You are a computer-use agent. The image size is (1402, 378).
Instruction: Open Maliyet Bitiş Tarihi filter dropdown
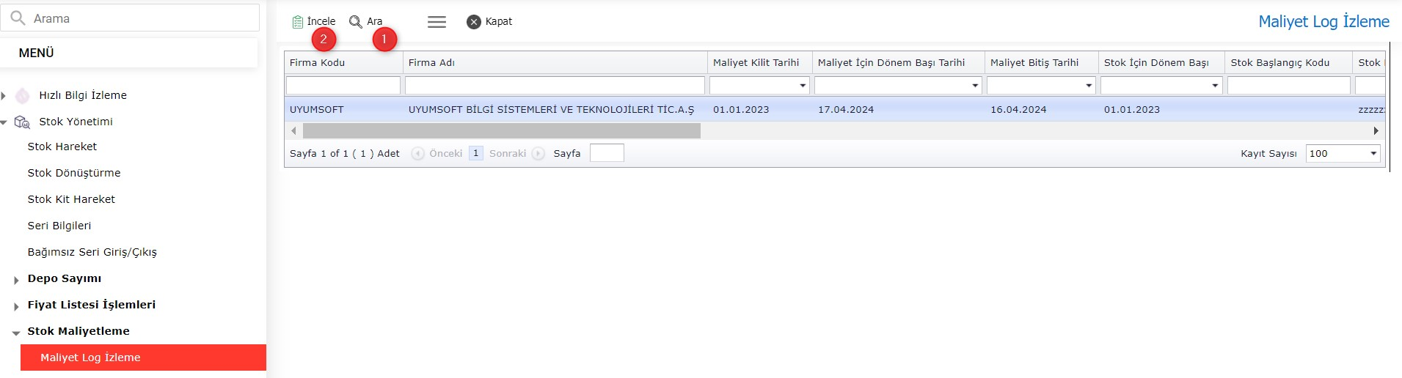(1089, 86)
